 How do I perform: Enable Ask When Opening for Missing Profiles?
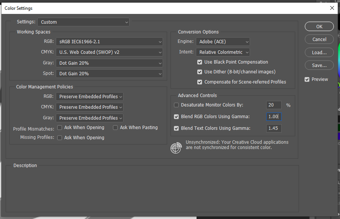point(59,137)
